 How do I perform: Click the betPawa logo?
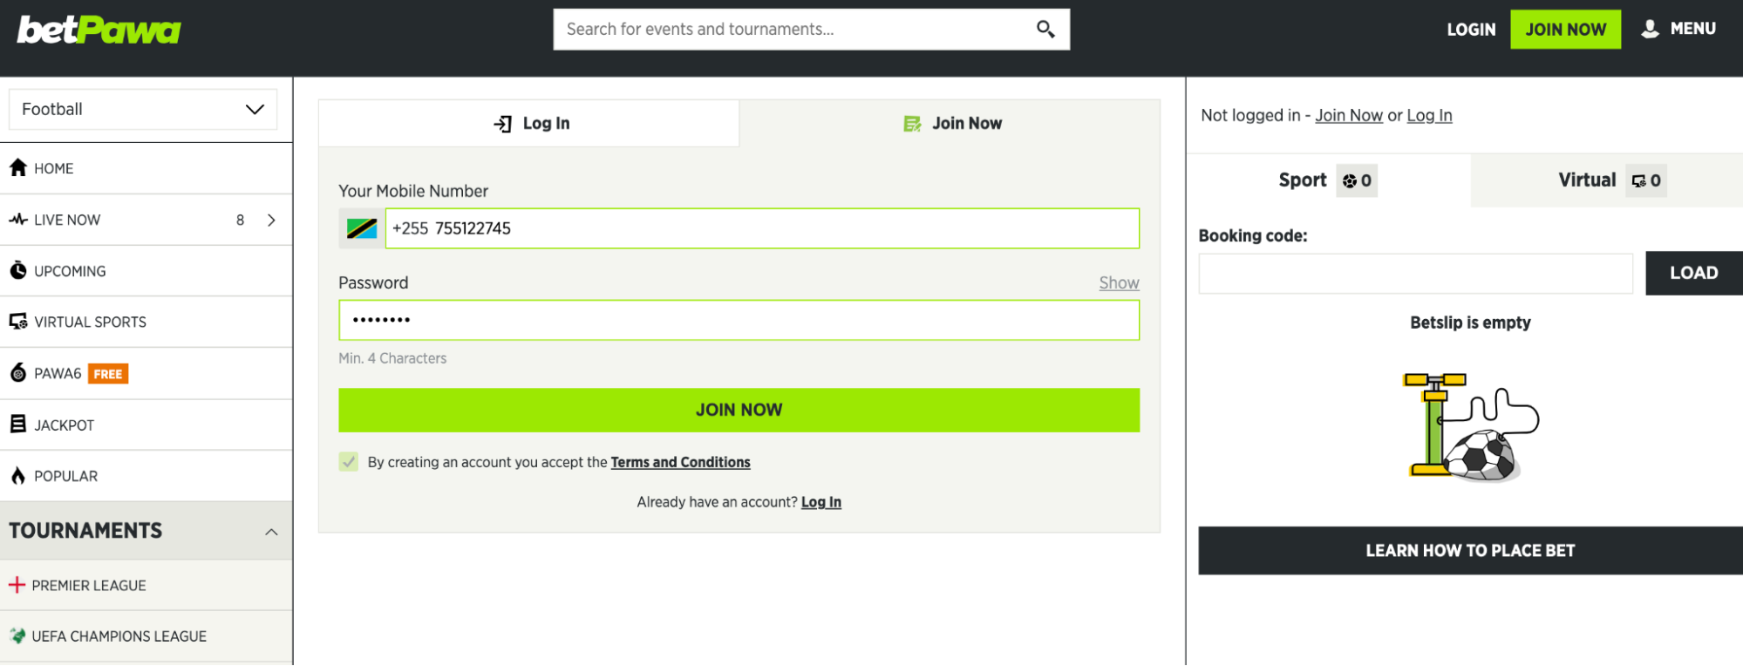click(99, 30)
